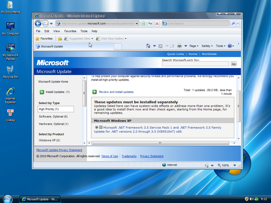Open the File menu
The width and height of the screenshot is (271, 203).
tap(38, 31)
